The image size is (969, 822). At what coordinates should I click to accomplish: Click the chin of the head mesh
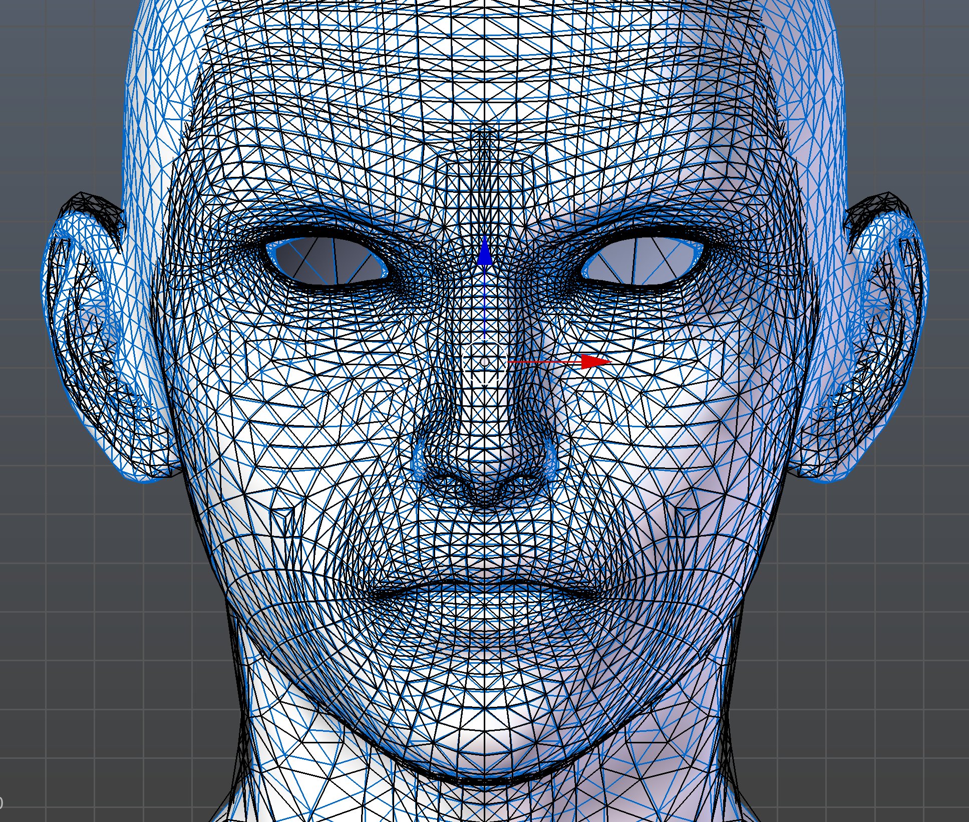pos(484,741)
